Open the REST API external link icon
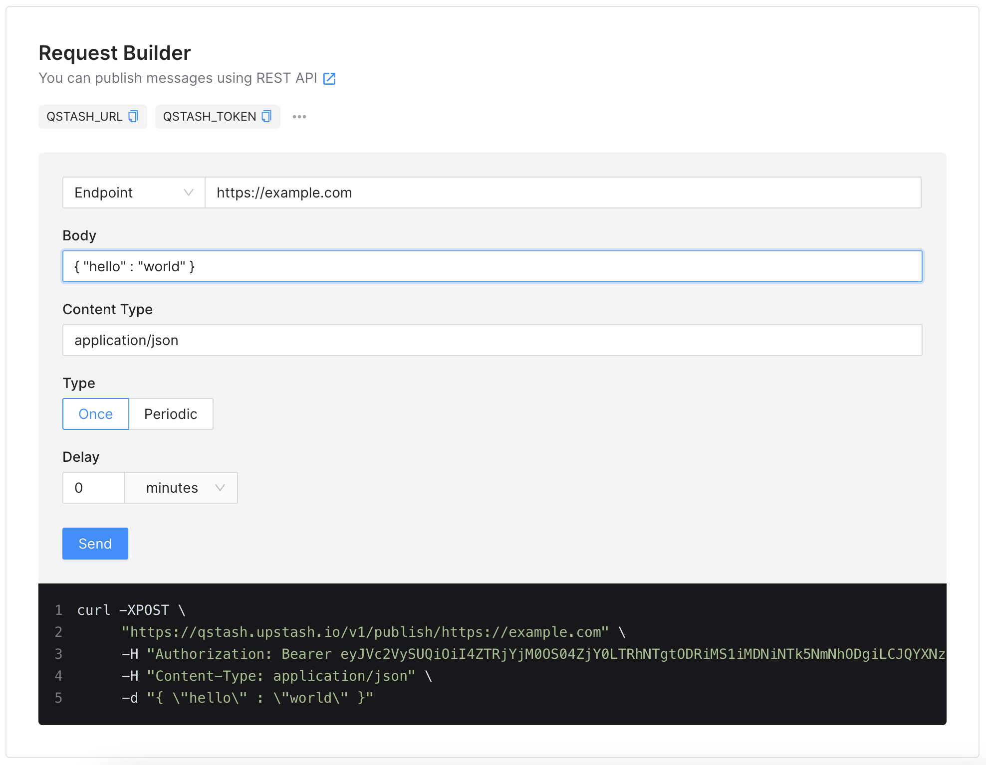The width and height of the screenshot is (986, 765). [329, 79]
